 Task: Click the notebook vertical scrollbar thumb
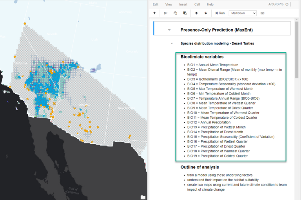click(x=297, y=50)
